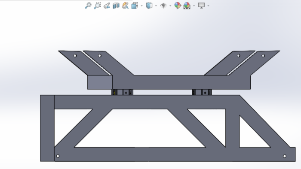Open the Edit Appearance tool
Screen dimensions: 301x169
[x=178, y=6]
